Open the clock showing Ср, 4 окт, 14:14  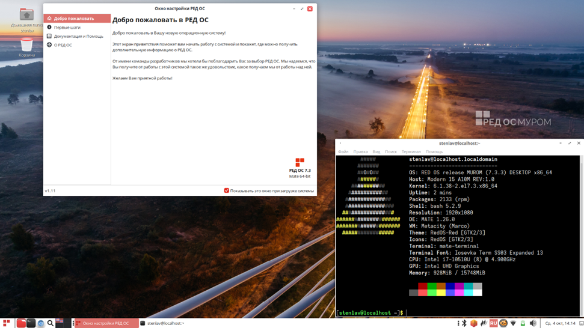click(x=560, y=323)
